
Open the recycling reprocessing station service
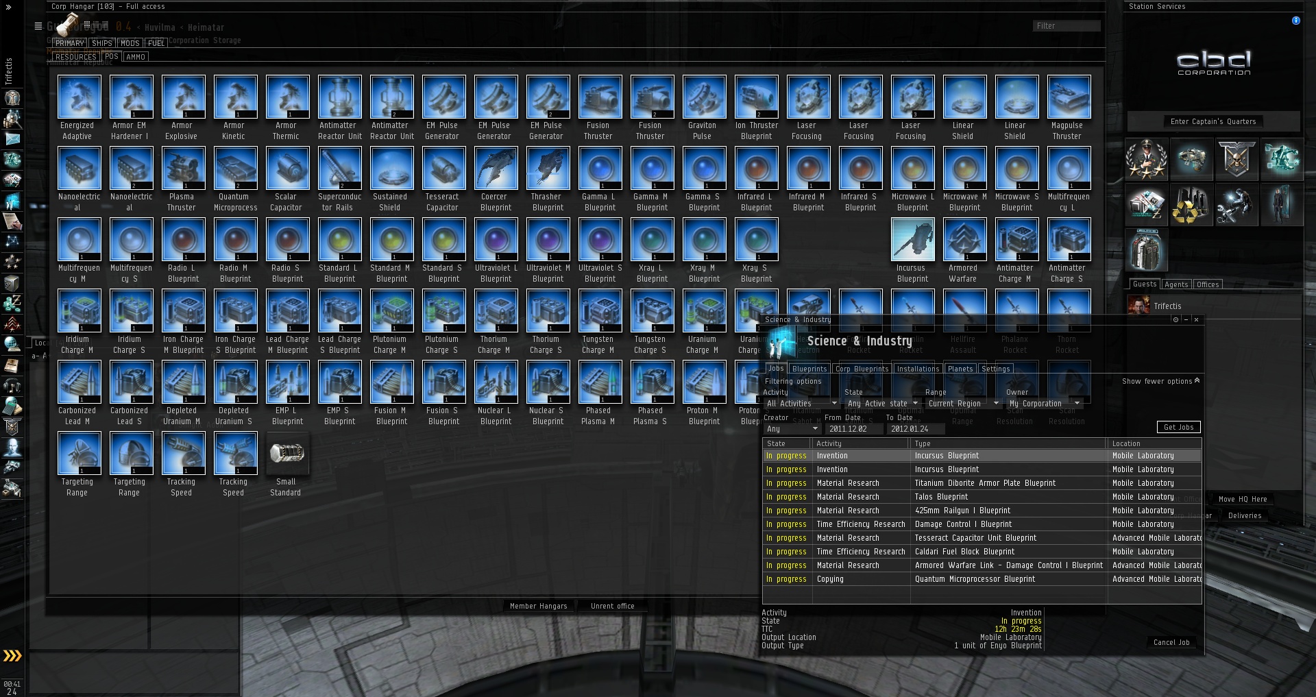pyautogui.click(x=1191, y=204)
